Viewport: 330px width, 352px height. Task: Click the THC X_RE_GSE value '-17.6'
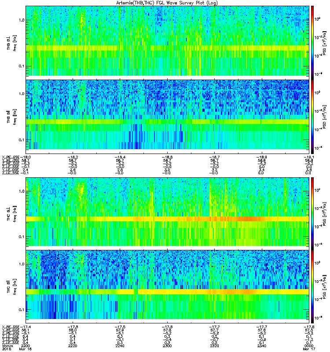click(x=167, y=327)
